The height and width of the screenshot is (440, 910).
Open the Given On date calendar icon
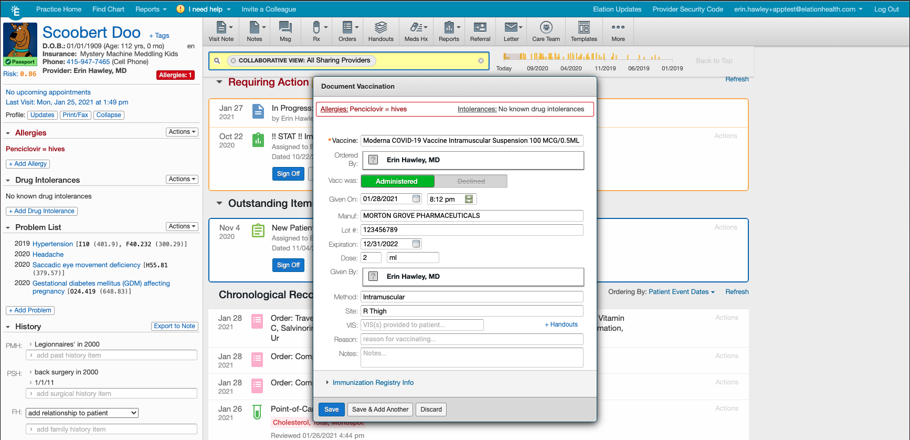click(x=416, y=198)
